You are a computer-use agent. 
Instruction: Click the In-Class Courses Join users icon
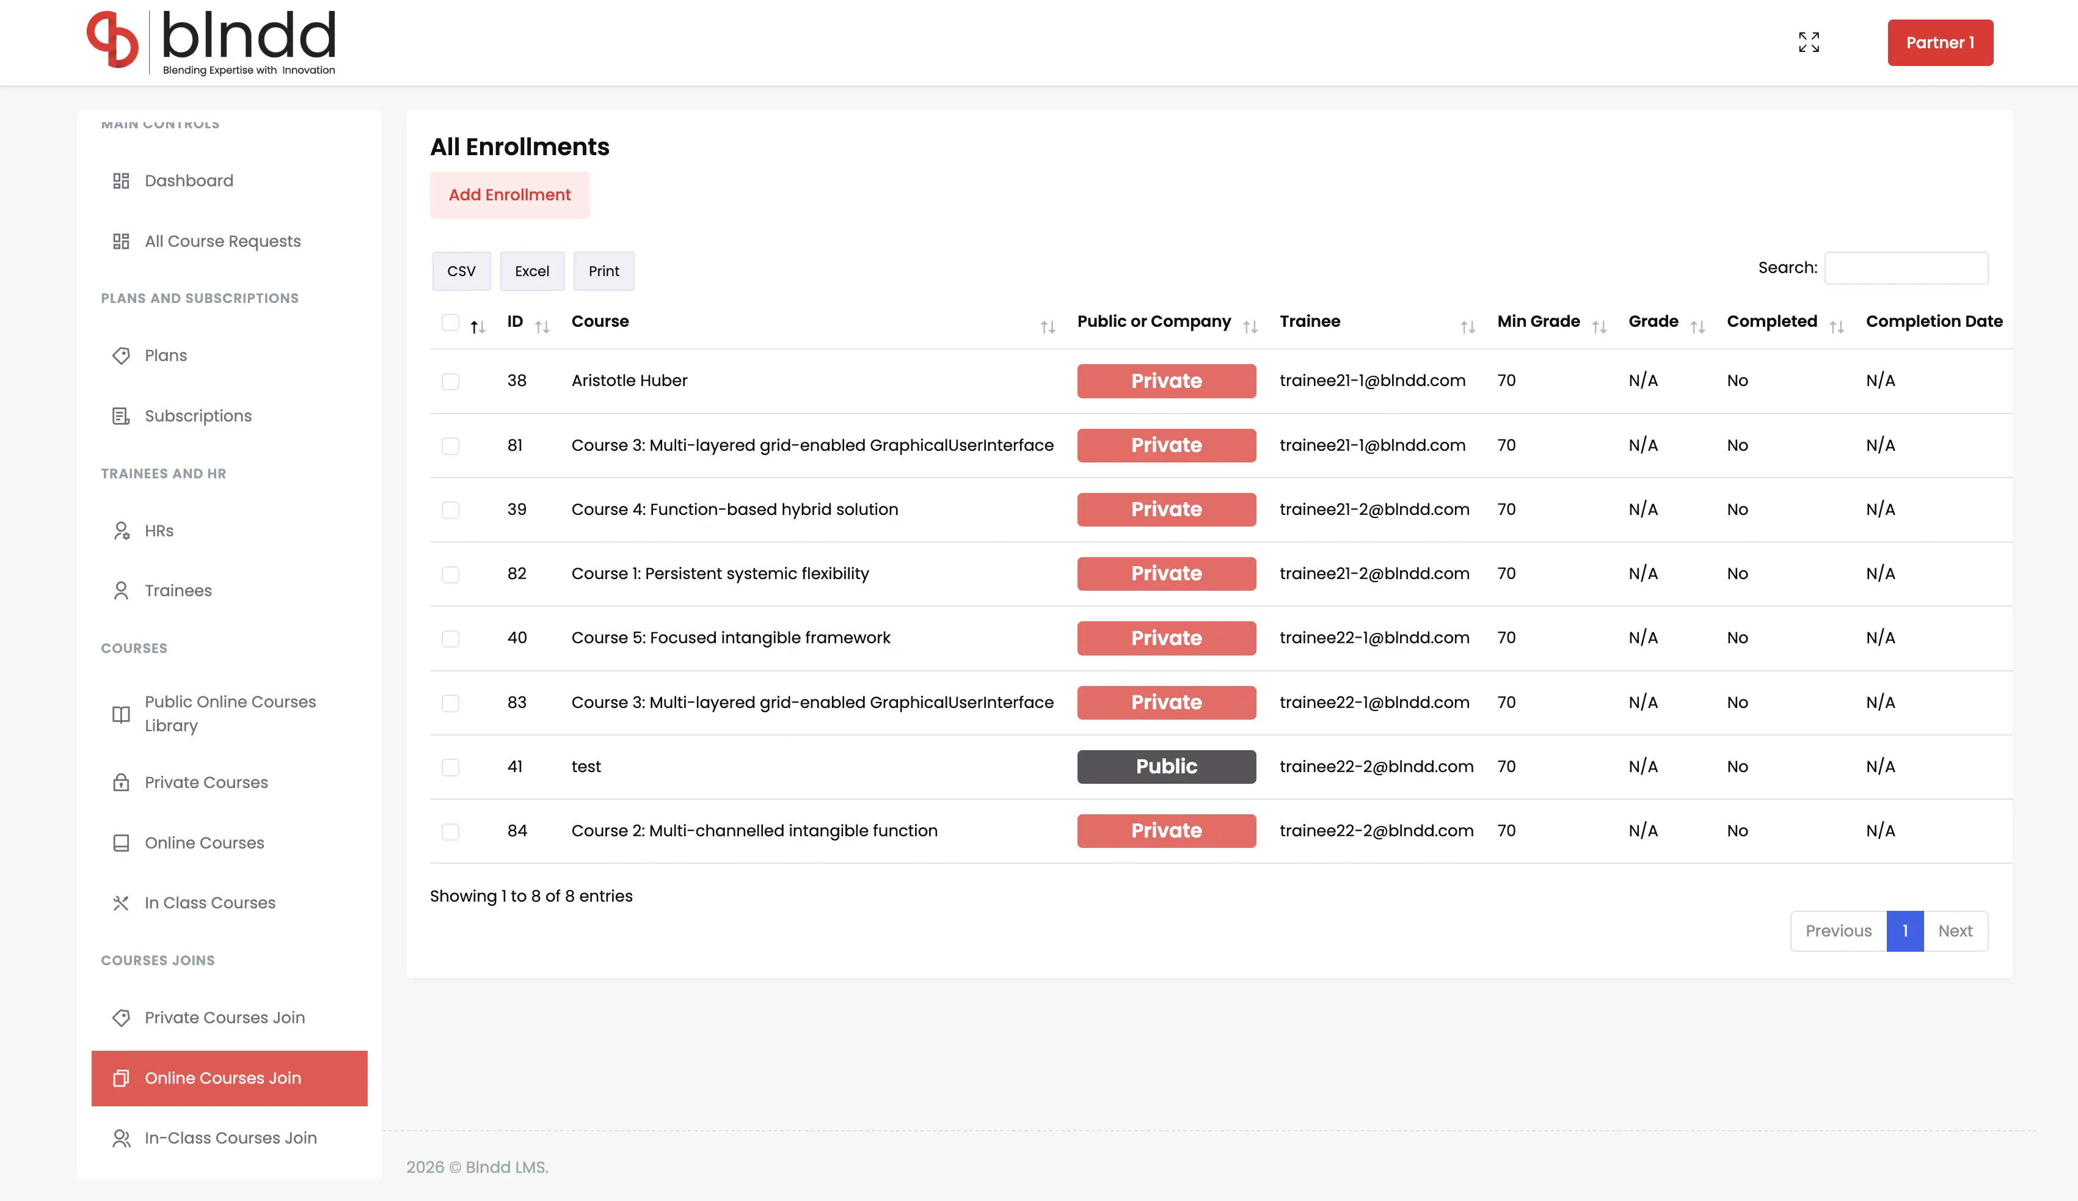[121, 1137]
